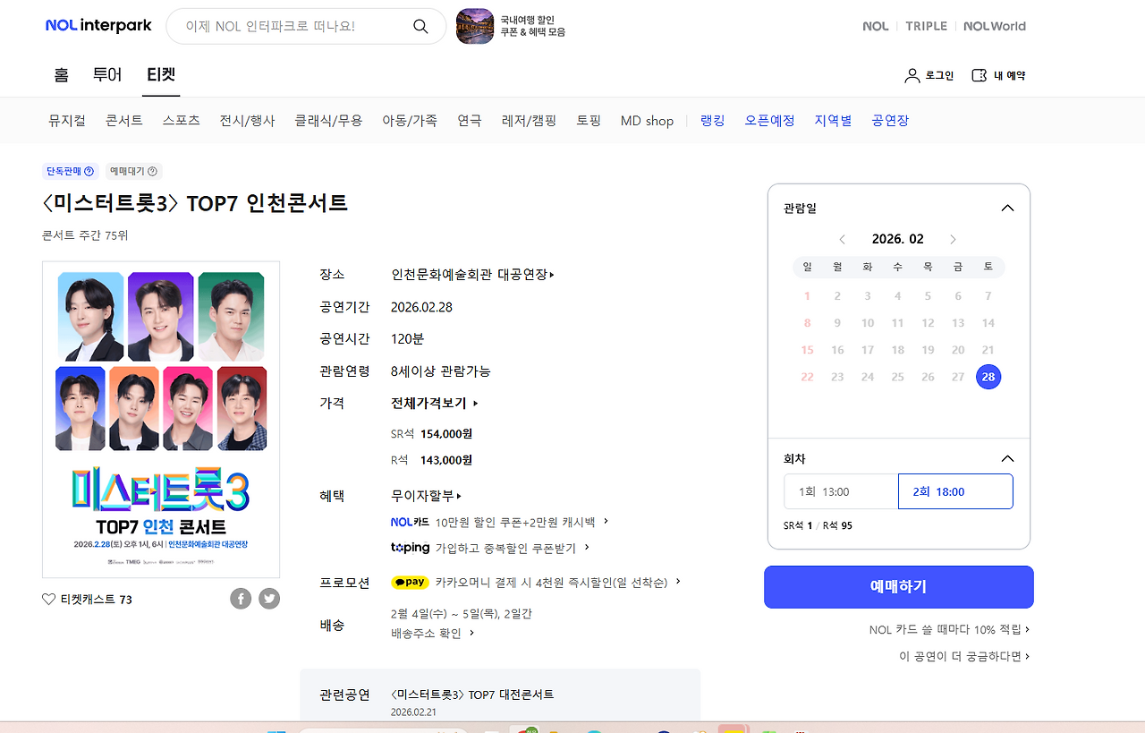
Task: Collapse the 관람일 section
Action: 1007,208
